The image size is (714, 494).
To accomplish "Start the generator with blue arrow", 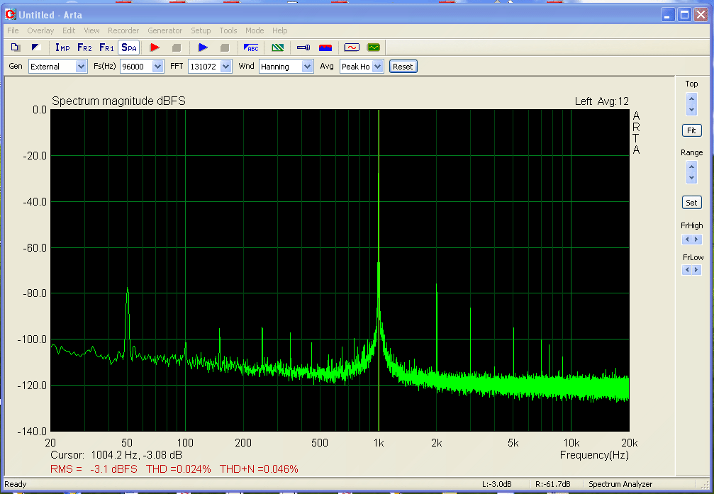I will pos(203,47).
